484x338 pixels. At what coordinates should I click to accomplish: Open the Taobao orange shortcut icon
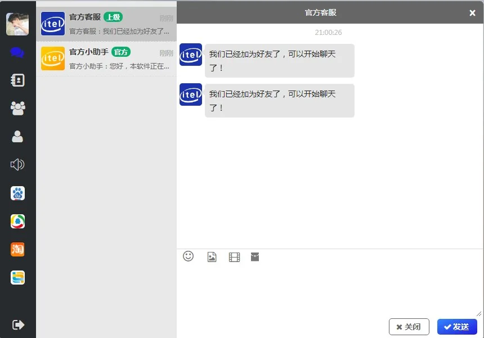(x=17, y=249)
